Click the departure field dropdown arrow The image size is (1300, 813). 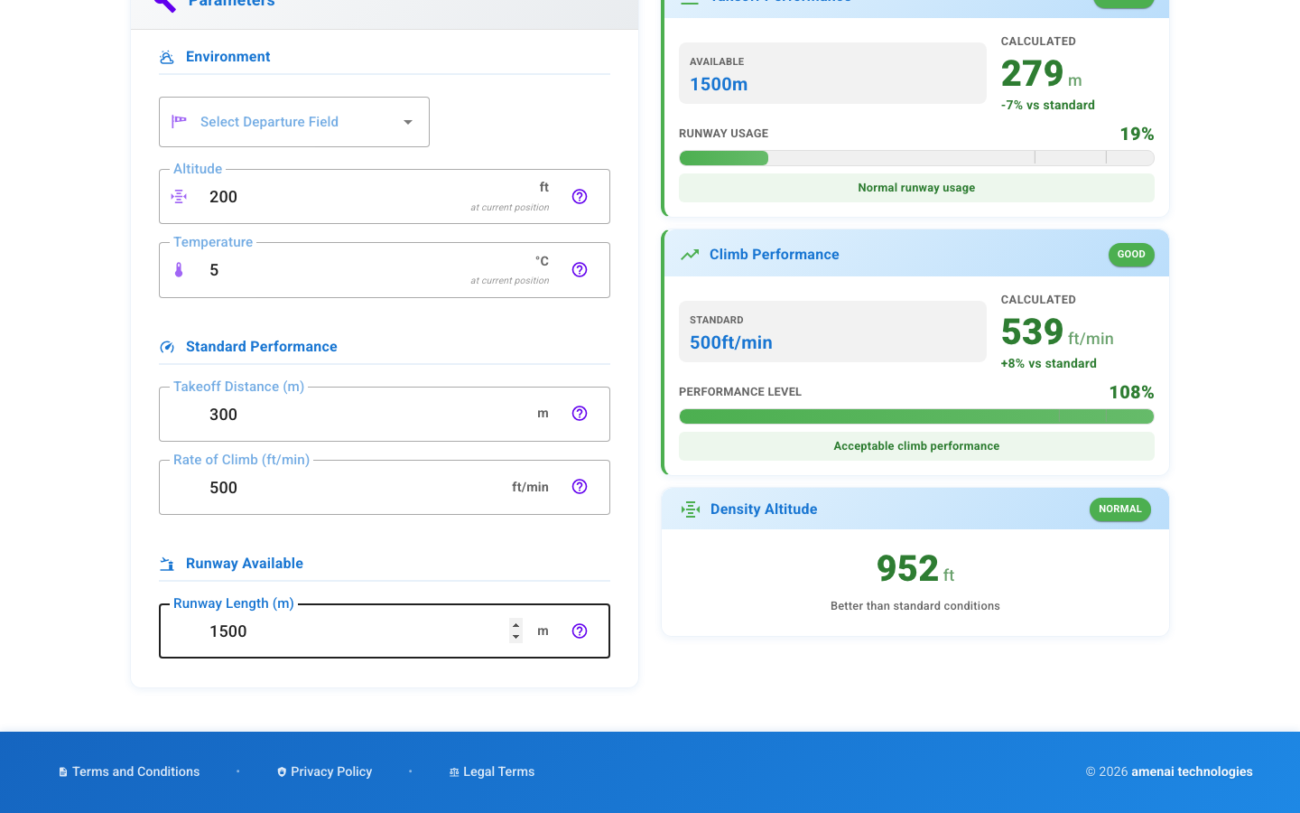coord(408,122)
